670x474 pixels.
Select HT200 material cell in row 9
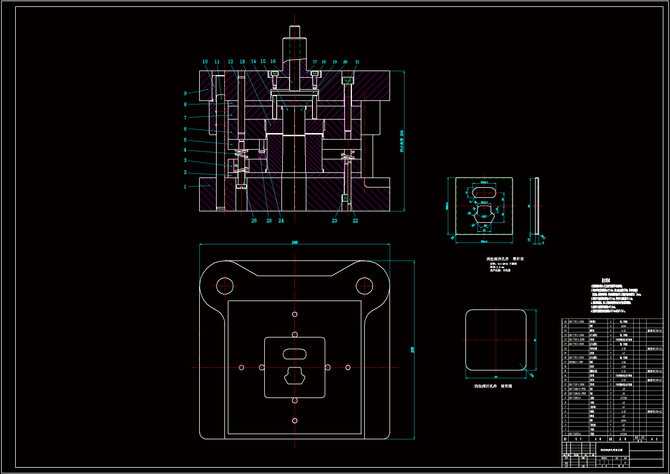point(624,398)
